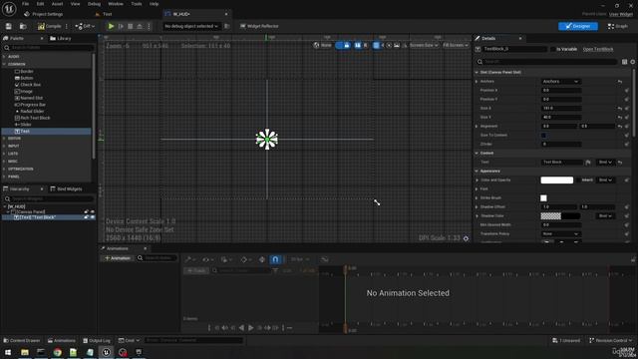The height and width of the screenshot is (359, 638).
Task: Click the Unreal Engine icon in the taskbar
Action: click(107, 352)
